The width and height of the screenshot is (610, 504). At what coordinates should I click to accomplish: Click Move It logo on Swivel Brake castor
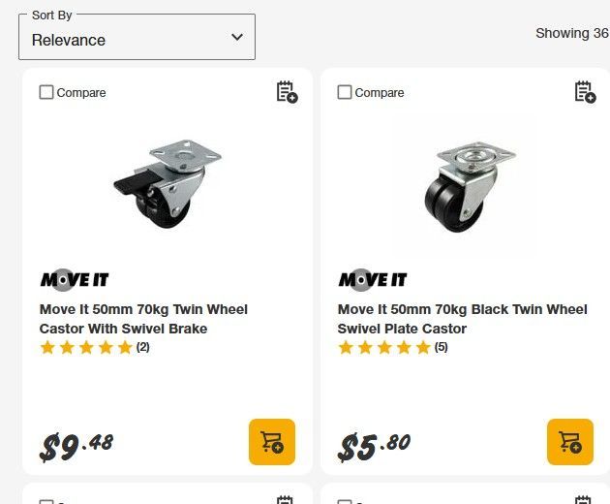[x=75, y=280]
